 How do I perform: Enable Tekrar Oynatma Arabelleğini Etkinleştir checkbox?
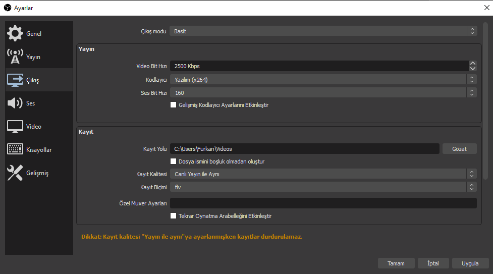(173, 215)
